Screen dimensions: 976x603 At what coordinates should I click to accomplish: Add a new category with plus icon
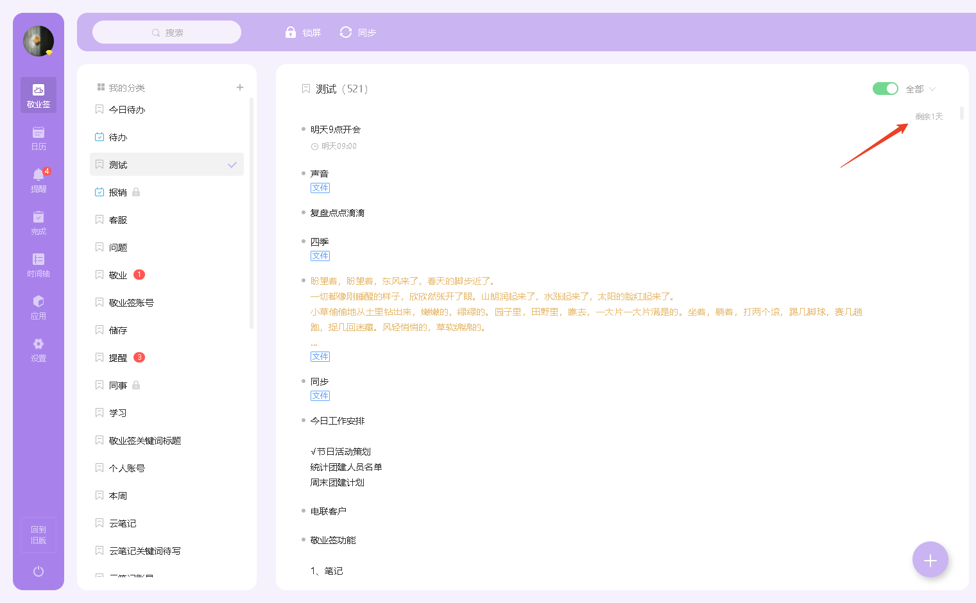tap(240, 87)
